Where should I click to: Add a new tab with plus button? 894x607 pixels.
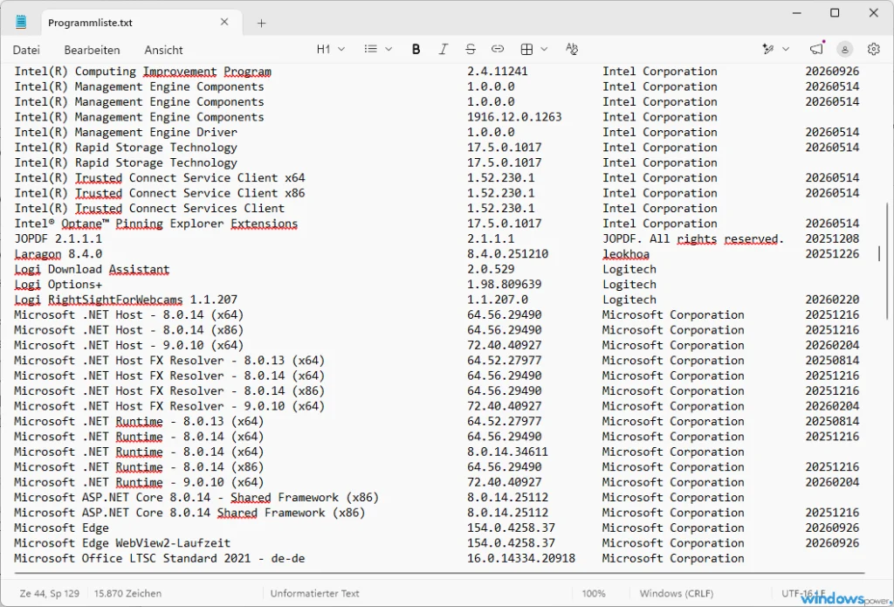(261, 23)
